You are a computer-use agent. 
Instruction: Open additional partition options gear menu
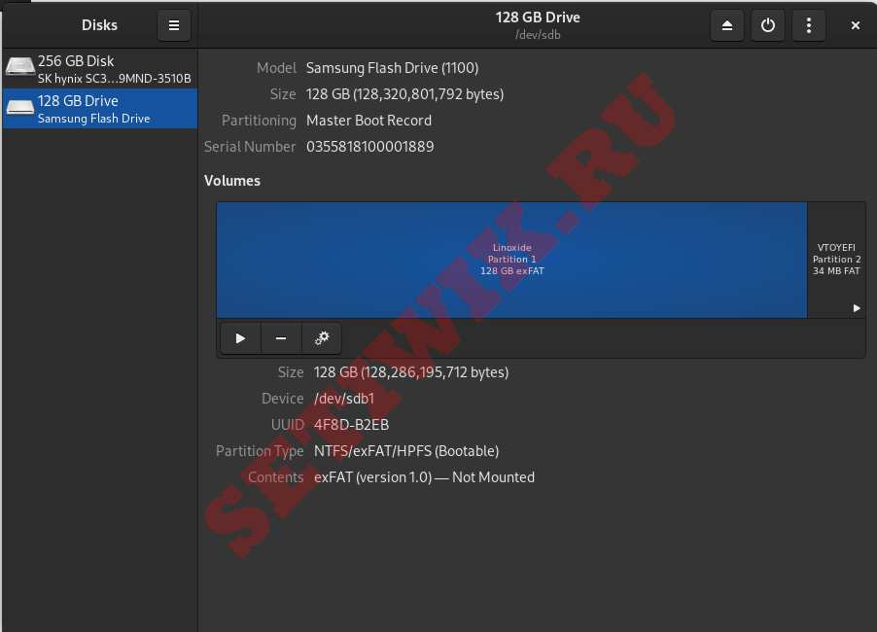[322, 338]
